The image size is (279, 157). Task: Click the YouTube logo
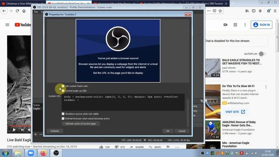(x=23, y=25)
